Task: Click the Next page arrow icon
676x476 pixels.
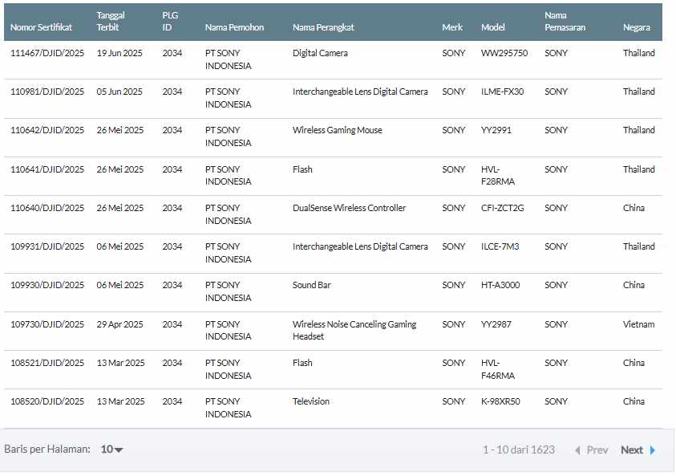Action: pyautogui.click(x=653, y=450)
